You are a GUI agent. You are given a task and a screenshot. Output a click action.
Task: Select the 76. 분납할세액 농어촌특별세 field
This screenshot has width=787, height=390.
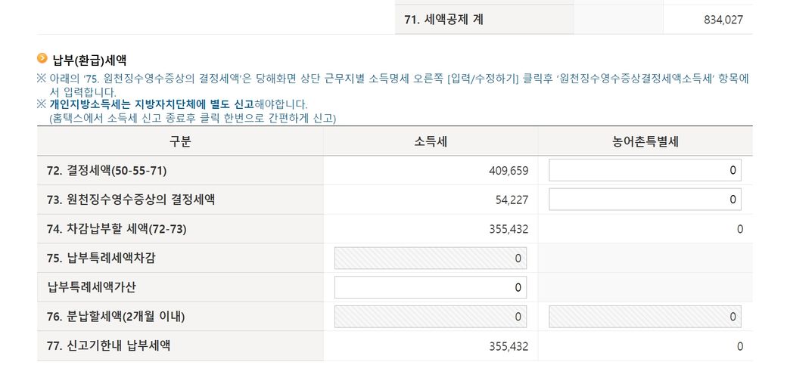(645, 317)
